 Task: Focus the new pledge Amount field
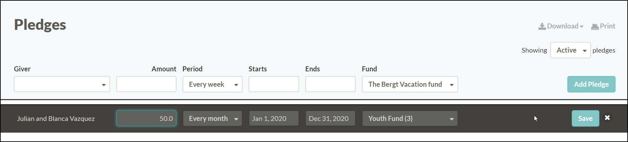pos(146,84)
